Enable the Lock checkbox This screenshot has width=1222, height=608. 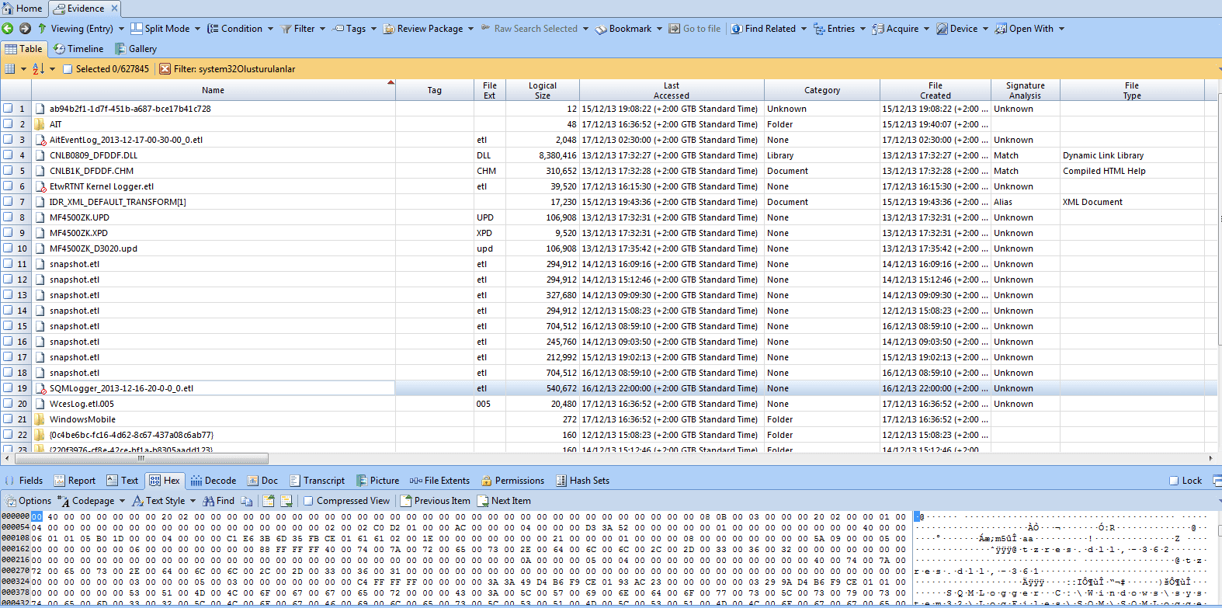pyautogui.click(x=1174, y=481)
